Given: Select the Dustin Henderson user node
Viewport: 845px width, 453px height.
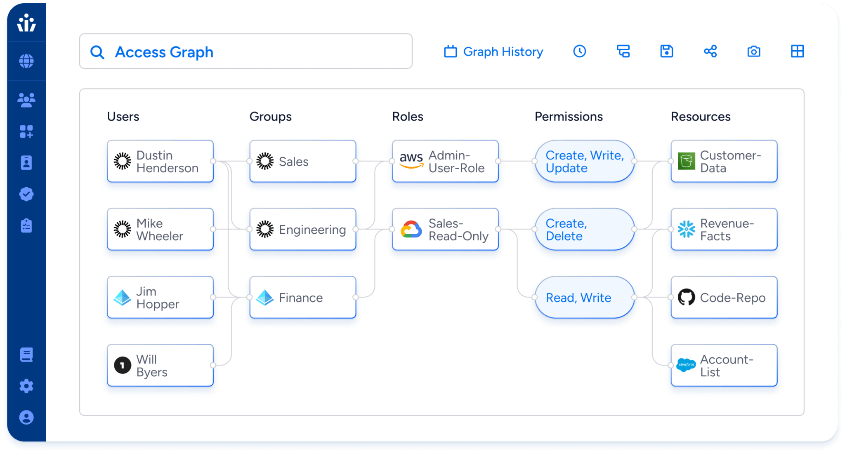Looking at the screenshot, I should 161,161.
